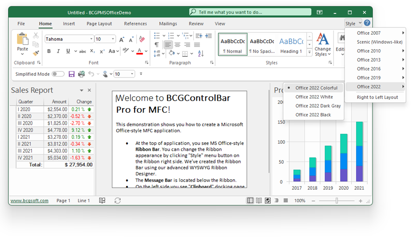Switch to the Insert tab
This screenshot has width=418, height=238.
tap(69, 24)
